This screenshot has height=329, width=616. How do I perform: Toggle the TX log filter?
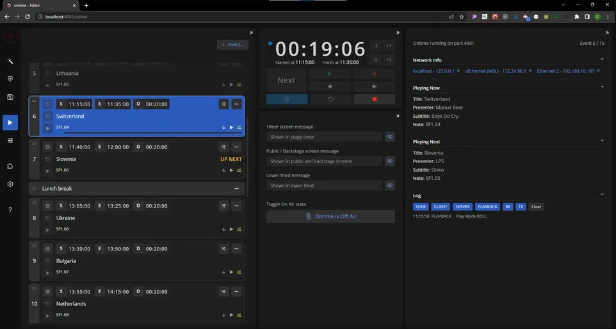[x=521, y=207]
